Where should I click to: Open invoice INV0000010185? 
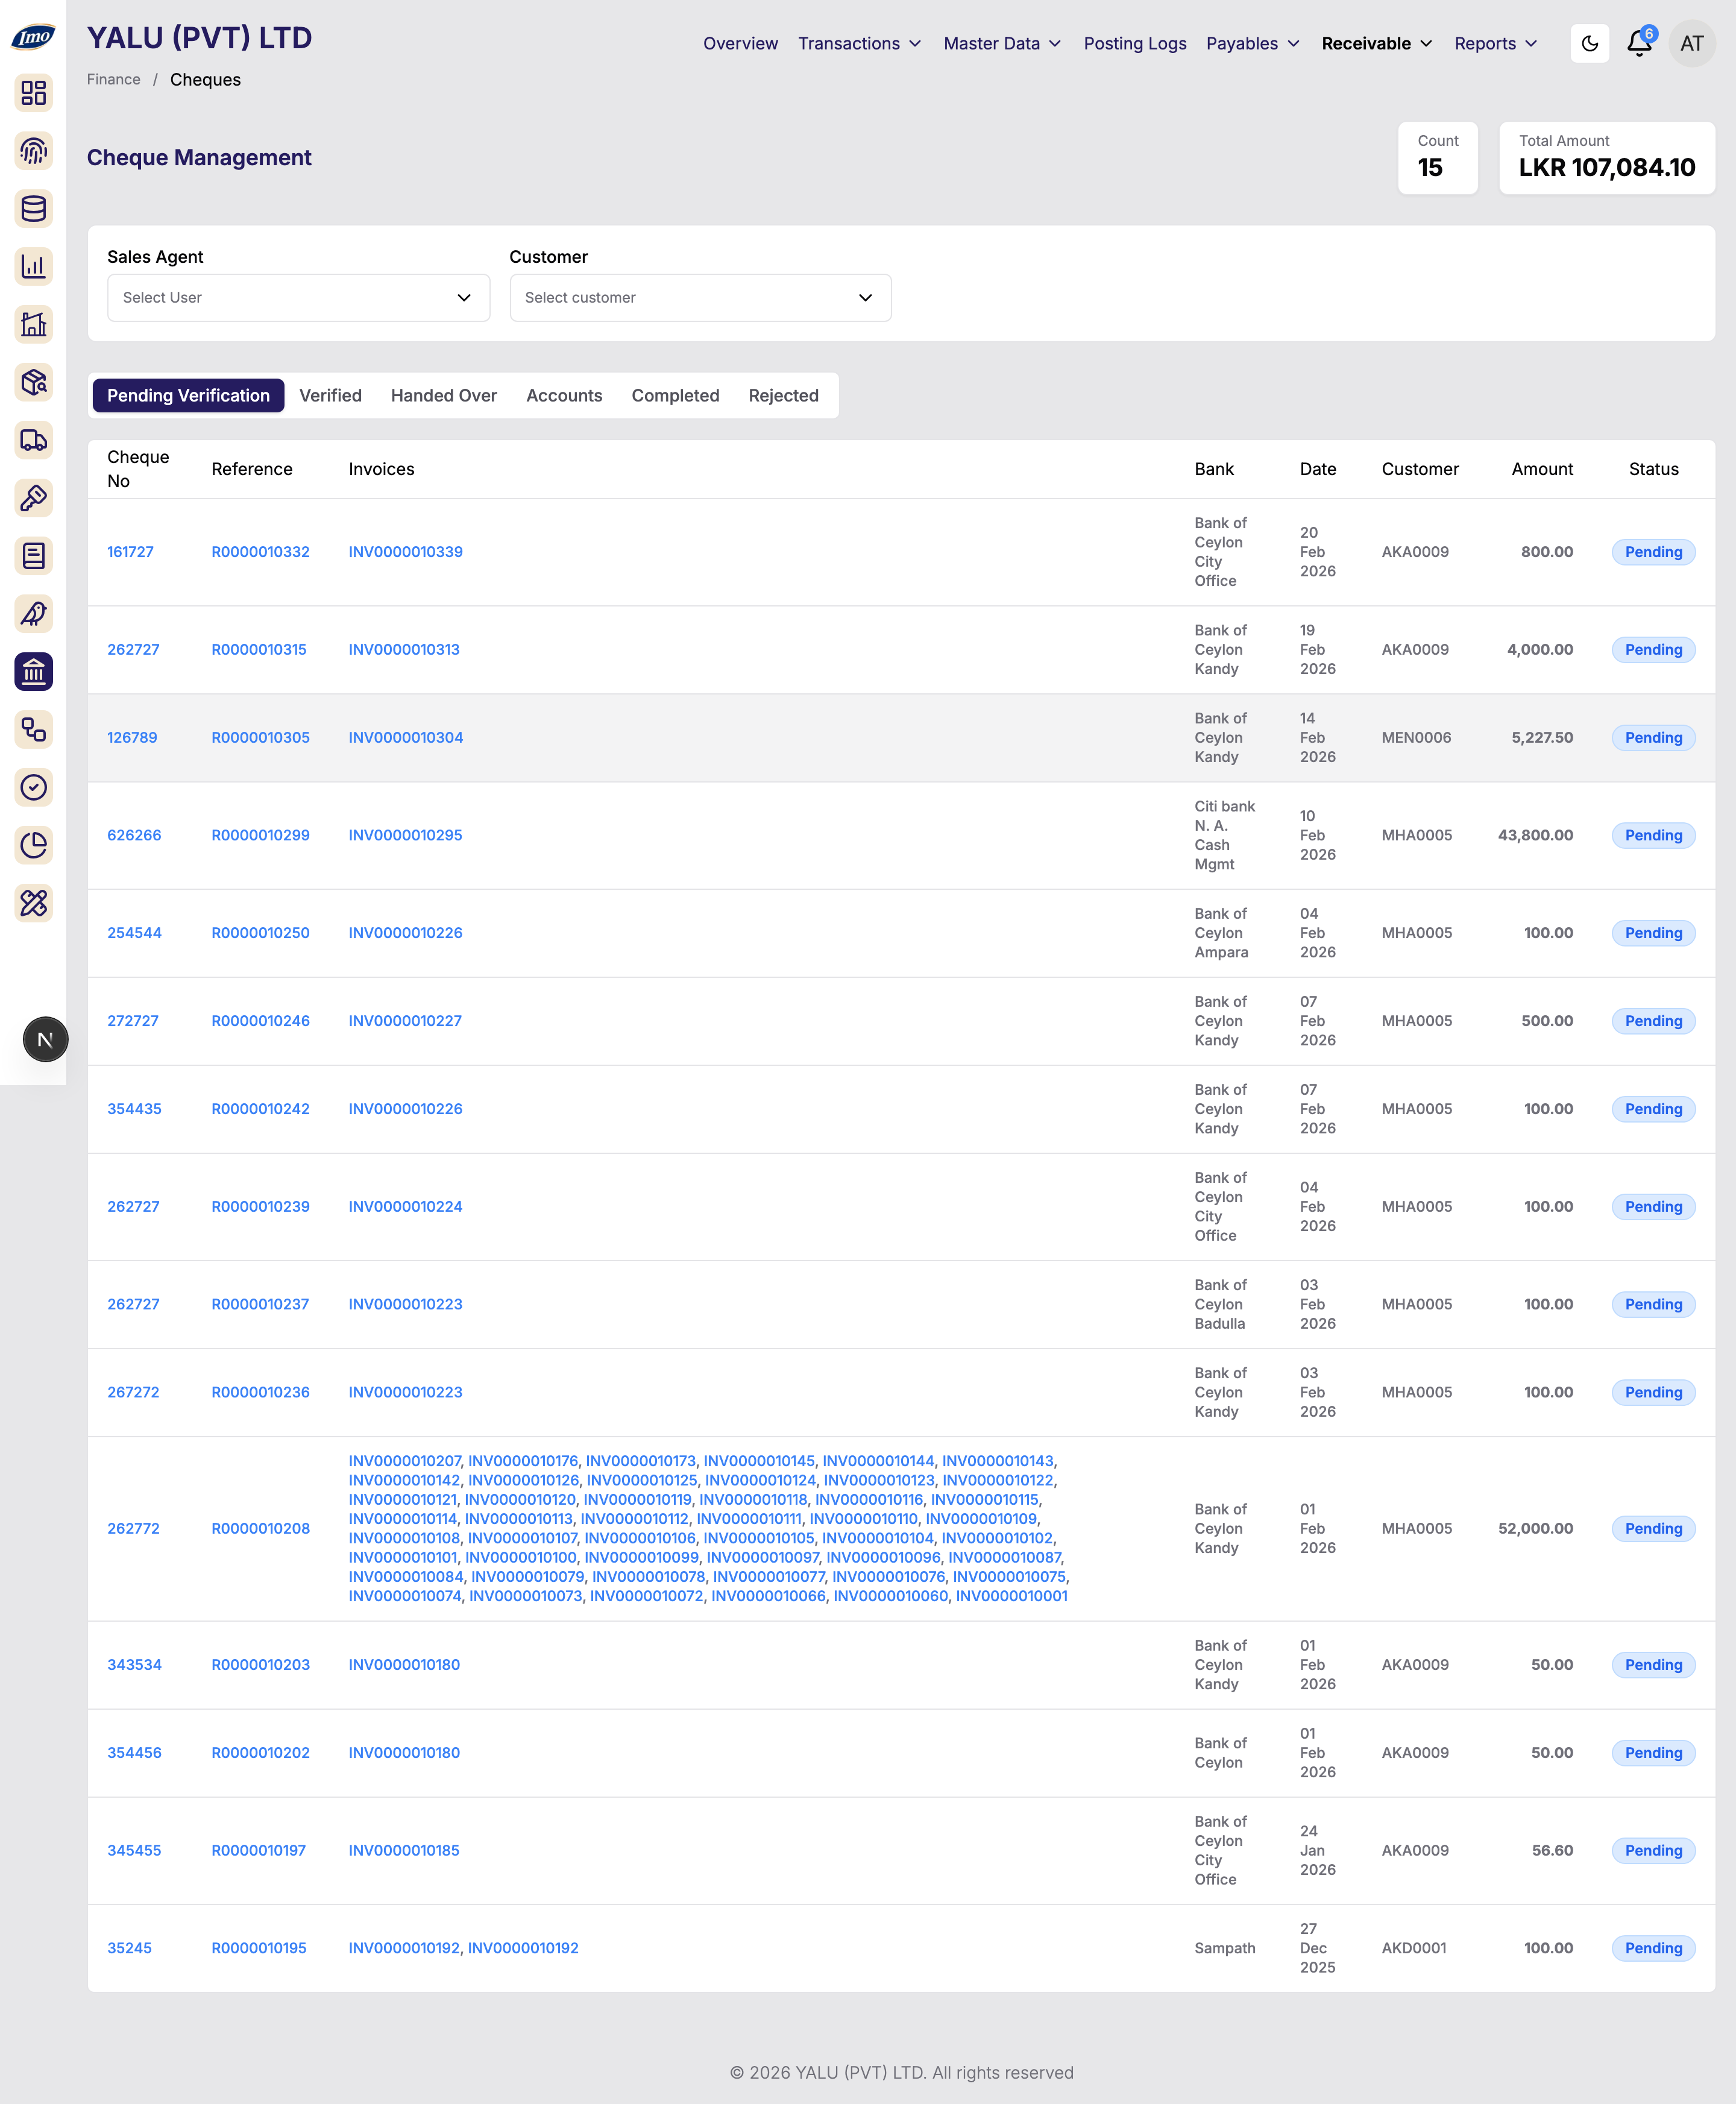pyautogui.click(x=404, y=1851)
